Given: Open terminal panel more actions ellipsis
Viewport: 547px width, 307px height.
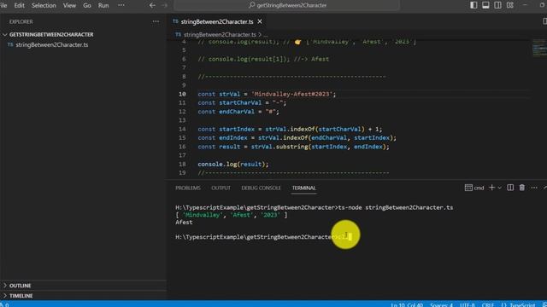Looking at the screenshot, I should tap(534, 188).
